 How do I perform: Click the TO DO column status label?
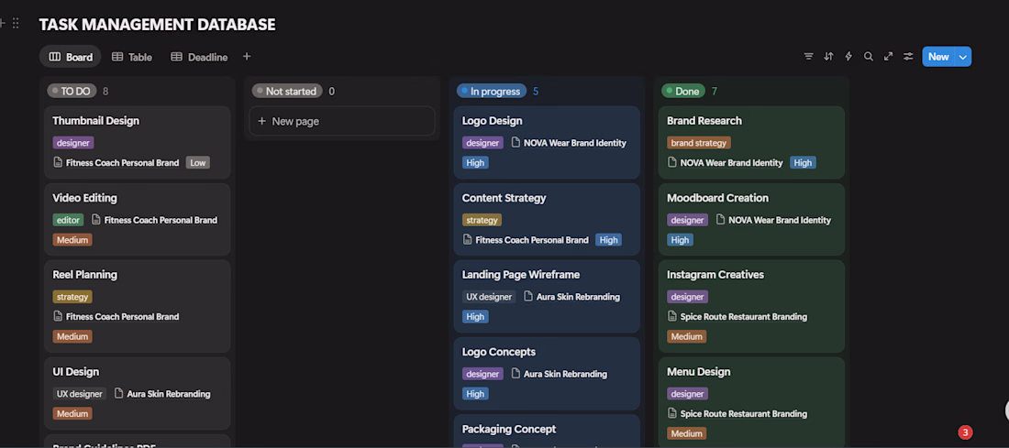(x=72, y=92)
